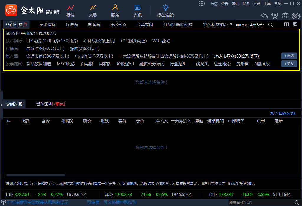Select tag 动态市盈率(50倍及以下)
Image resolution: width=302 pixels, height=206 pixels.
[x=236, y=56]
